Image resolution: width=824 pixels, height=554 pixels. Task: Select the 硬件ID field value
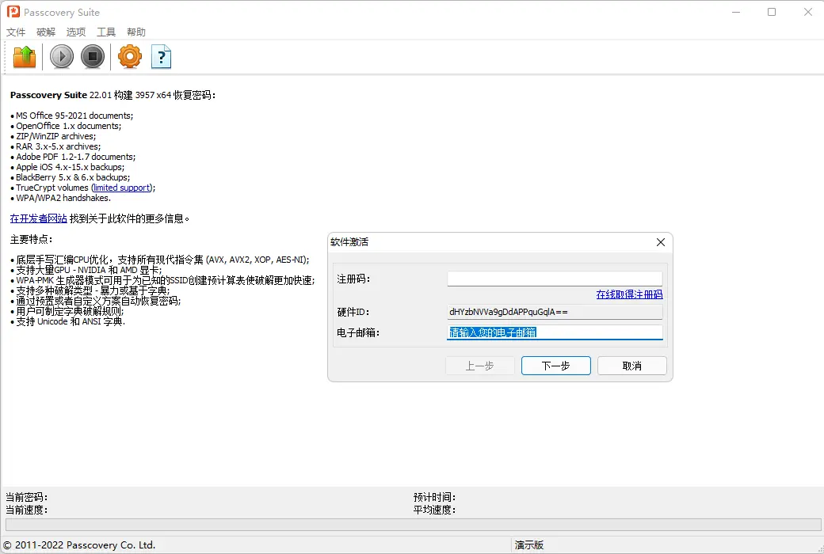tap(555, 312)
